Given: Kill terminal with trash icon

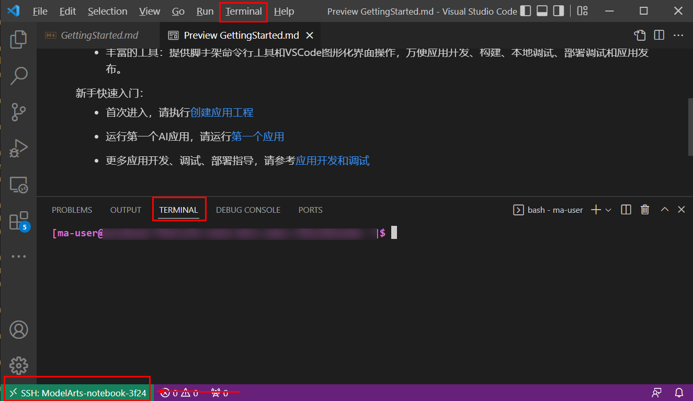Looking at the screenshot, I should coord(645,210).
